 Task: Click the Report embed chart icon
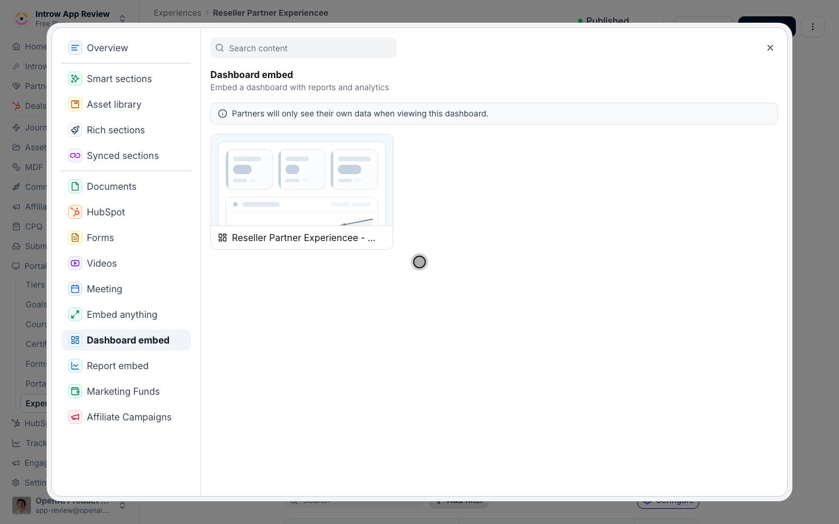coord(75,366)
